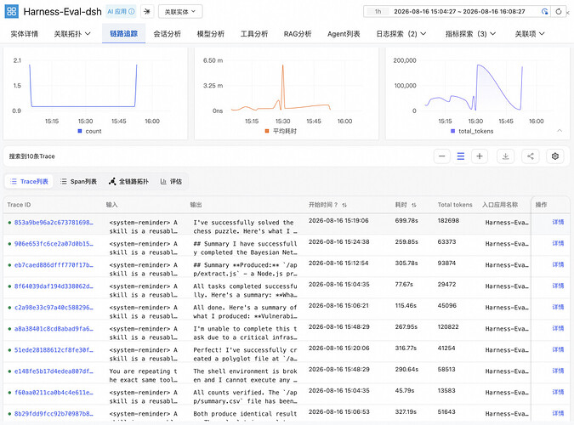Click the minus row-density button
This screenshot has height=425, width=574.
[x=442, y=156]
